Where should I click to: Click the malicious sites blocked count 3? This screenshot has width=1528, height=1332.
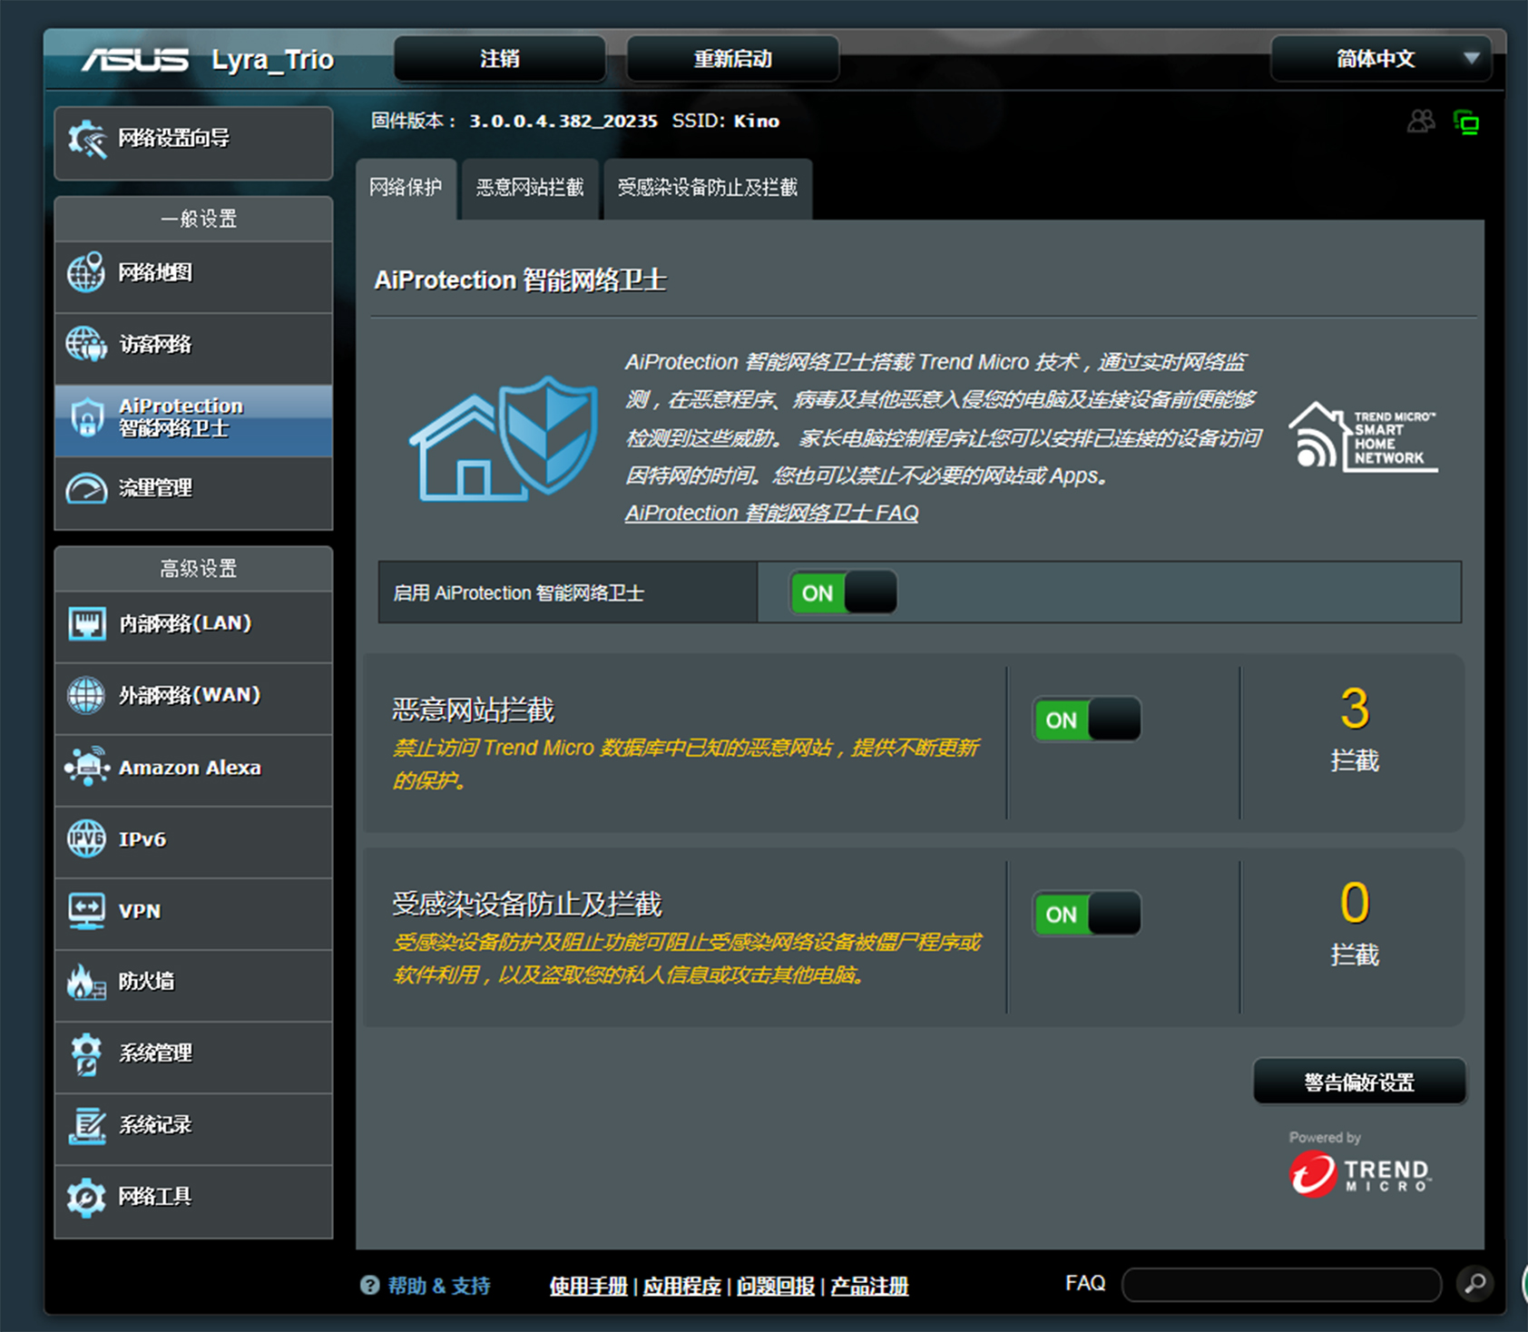(x=1355, y=709)
